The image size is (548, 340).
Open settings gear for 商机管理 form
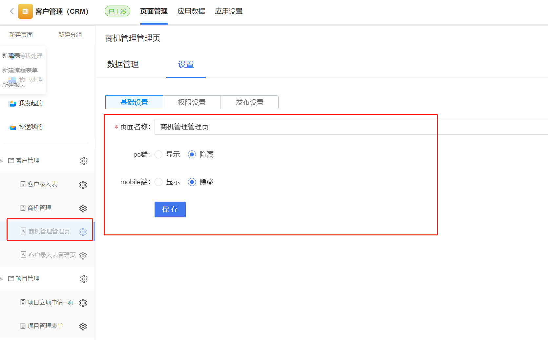83,208
